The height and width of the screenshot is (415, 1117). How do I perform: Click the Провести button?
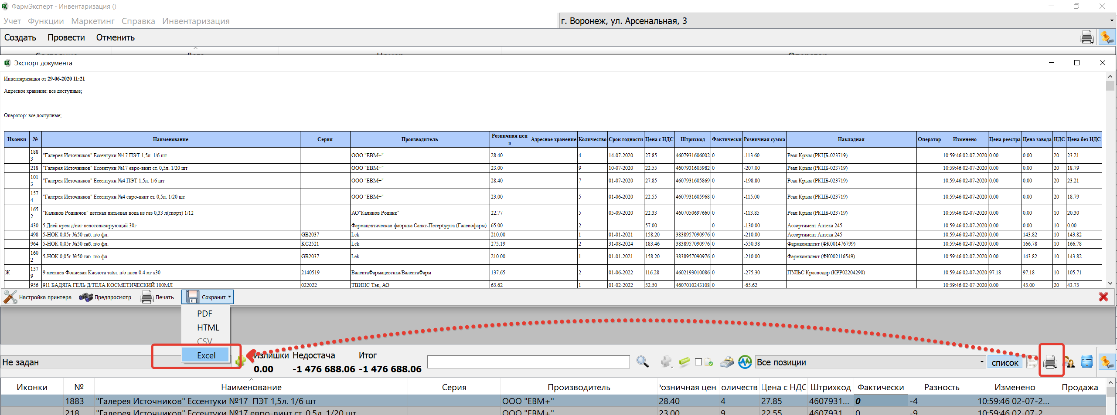point(66,37)
